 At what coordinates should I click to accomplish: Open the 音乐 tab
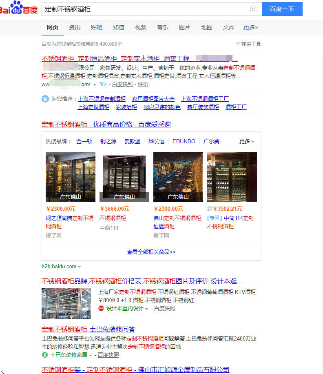tap(163, 27)
